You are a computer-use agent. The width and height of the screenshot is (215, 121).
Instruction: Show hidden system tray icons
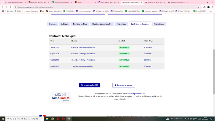click(x=185, y=119)
